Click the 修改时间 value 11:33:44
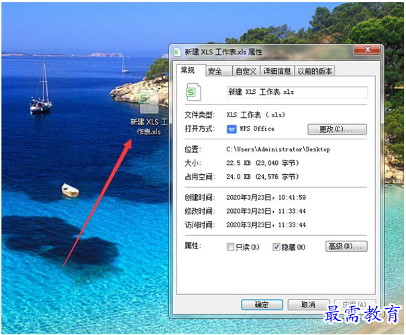This screenshot has width=406, height=335. point(292,211)
